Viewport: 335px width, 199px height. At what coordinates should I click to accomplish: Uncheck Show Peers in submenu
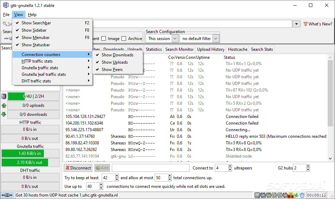coord(117,69)
